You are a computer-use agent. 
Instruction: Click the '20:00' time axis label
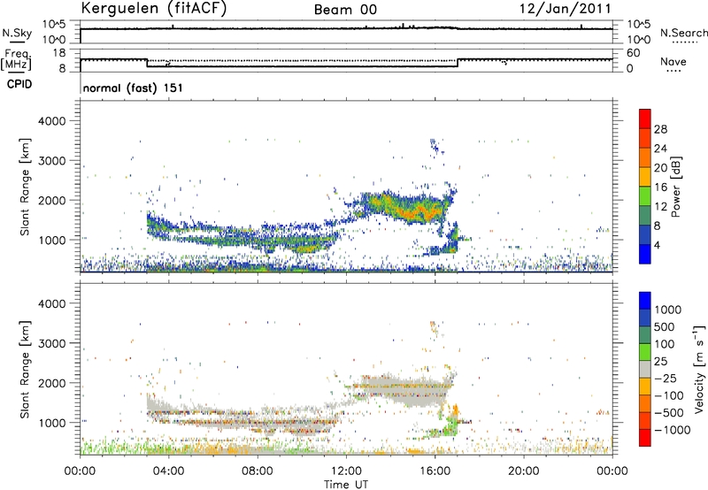(524, 471)
